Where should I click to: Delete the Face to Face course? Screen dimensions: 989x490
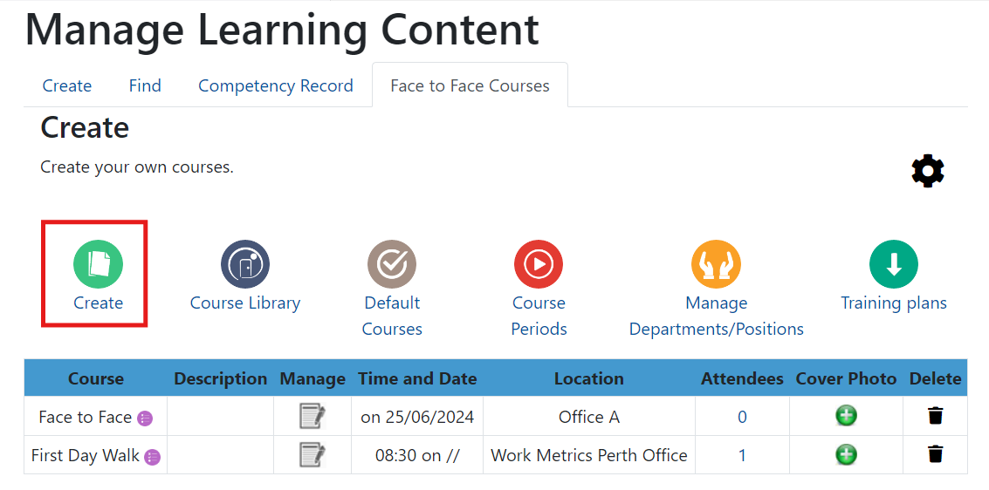(x=936, y=417)
